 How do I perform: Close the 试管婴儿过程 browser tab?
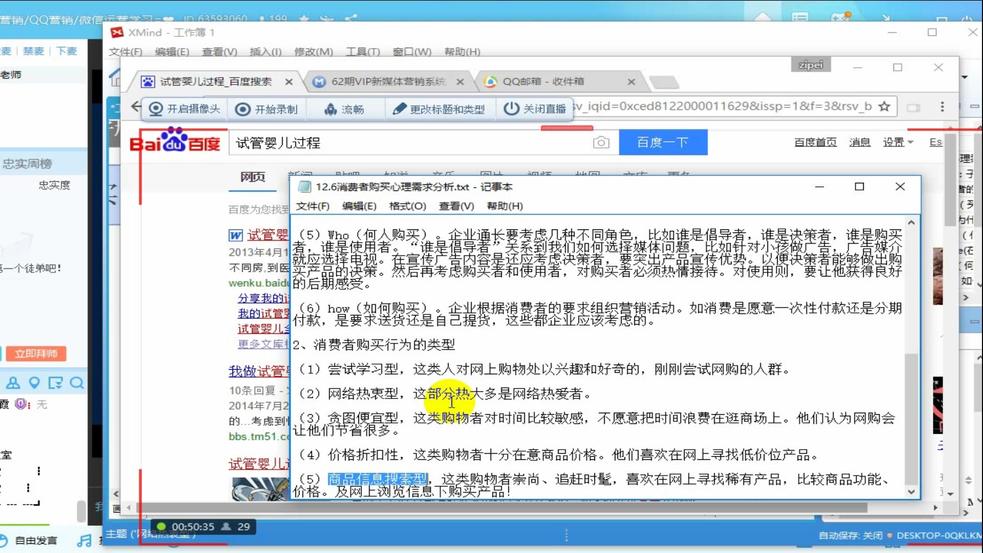click(x=289, y=82)
